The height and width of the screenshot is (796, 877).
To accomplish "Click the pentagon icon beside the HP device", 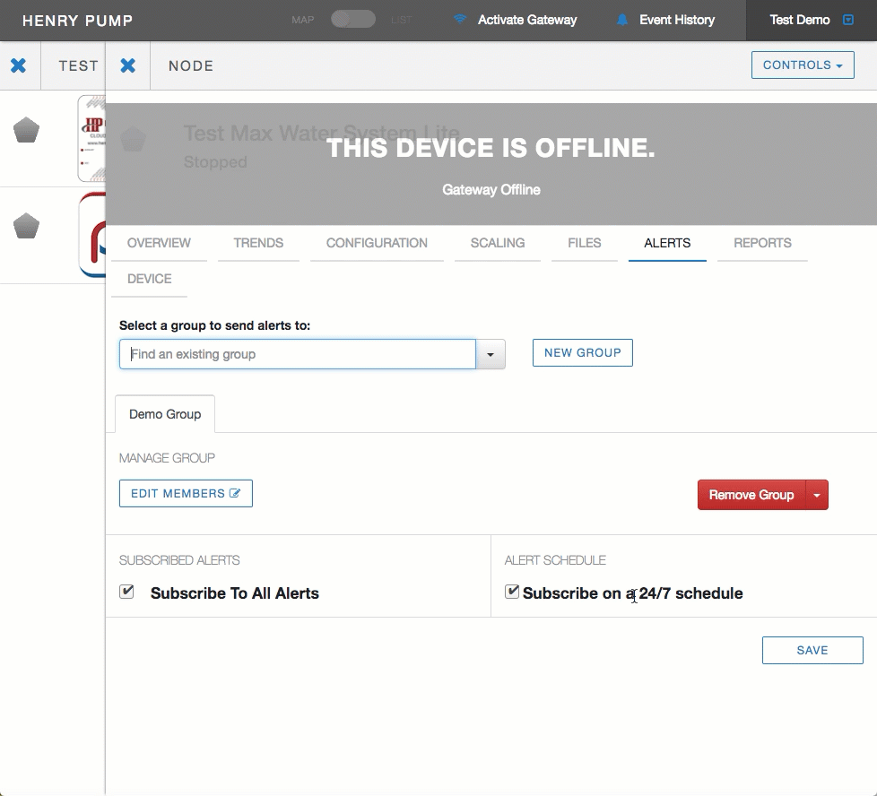I will 26,129.
